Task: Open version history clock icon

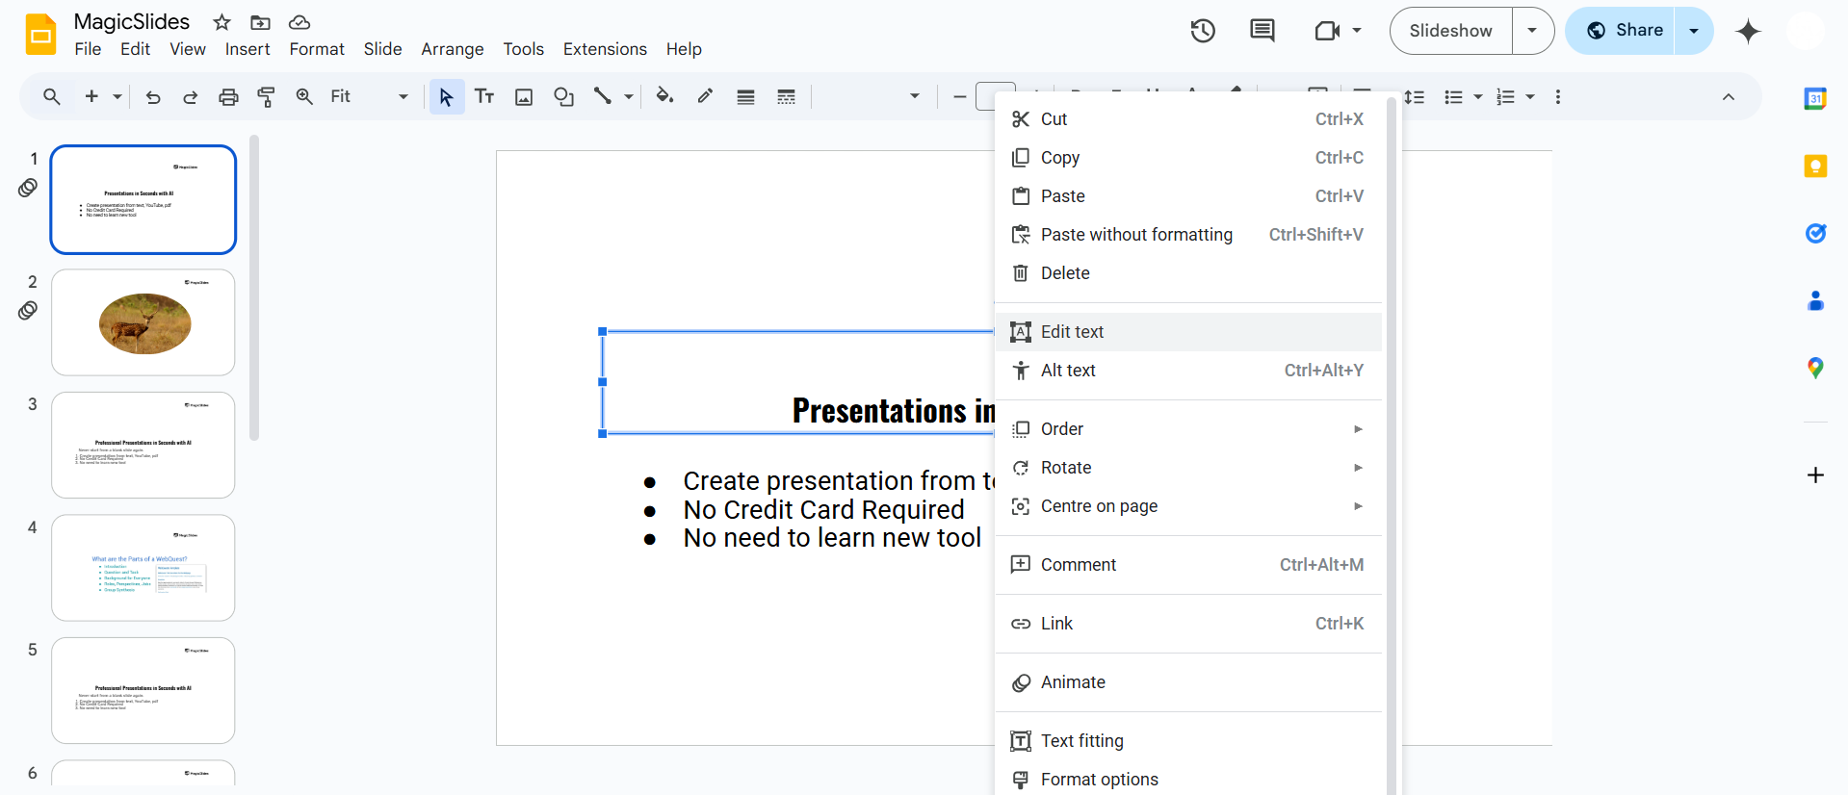Action: [x=1202, y=31]
